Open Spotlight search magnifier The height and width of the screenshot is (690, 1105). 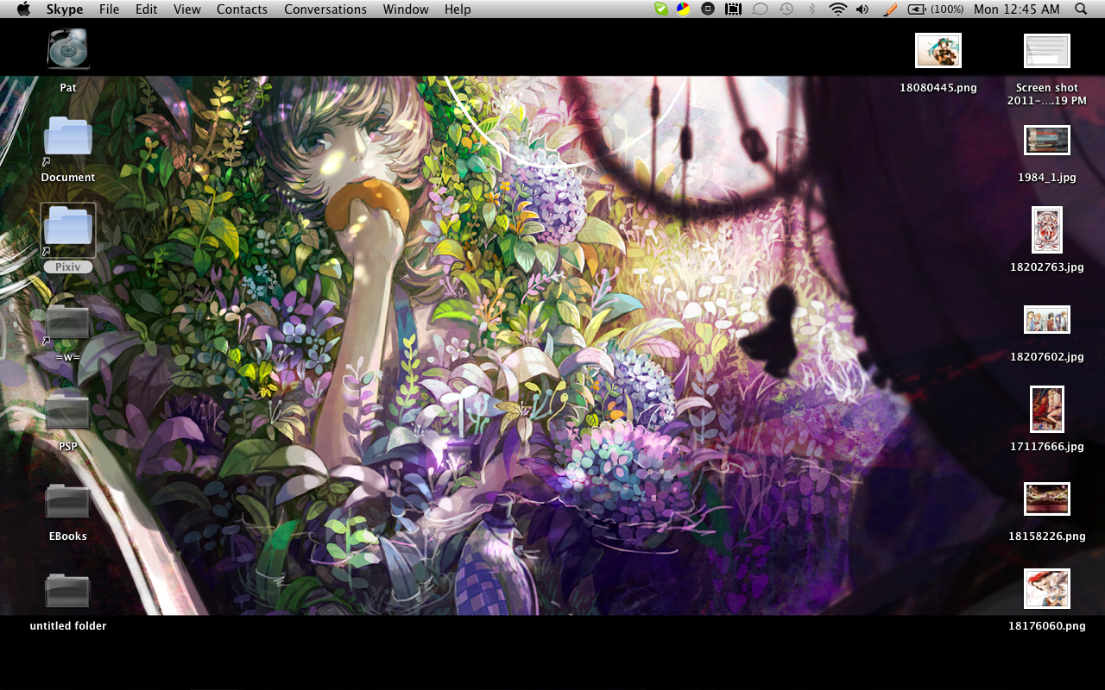click(1081, 9)
